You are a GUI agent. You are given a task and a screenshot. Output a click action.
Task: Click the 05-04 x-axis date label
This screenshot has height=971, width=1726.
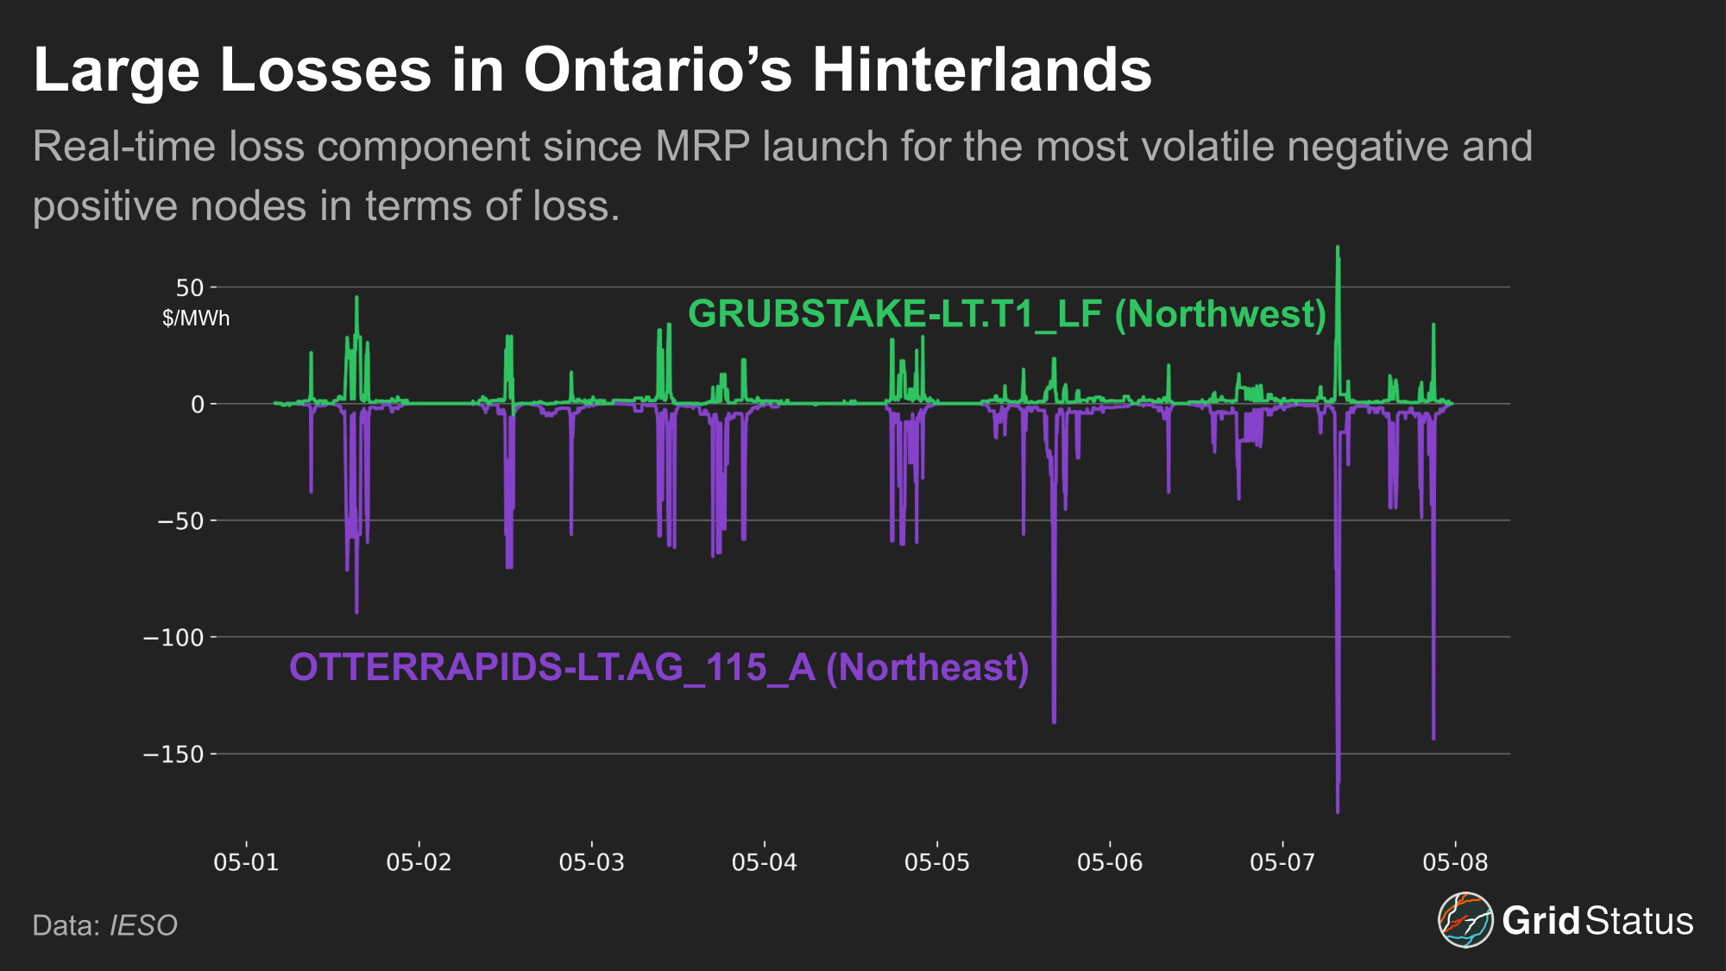pyautogui.click(x=764, y=862)
